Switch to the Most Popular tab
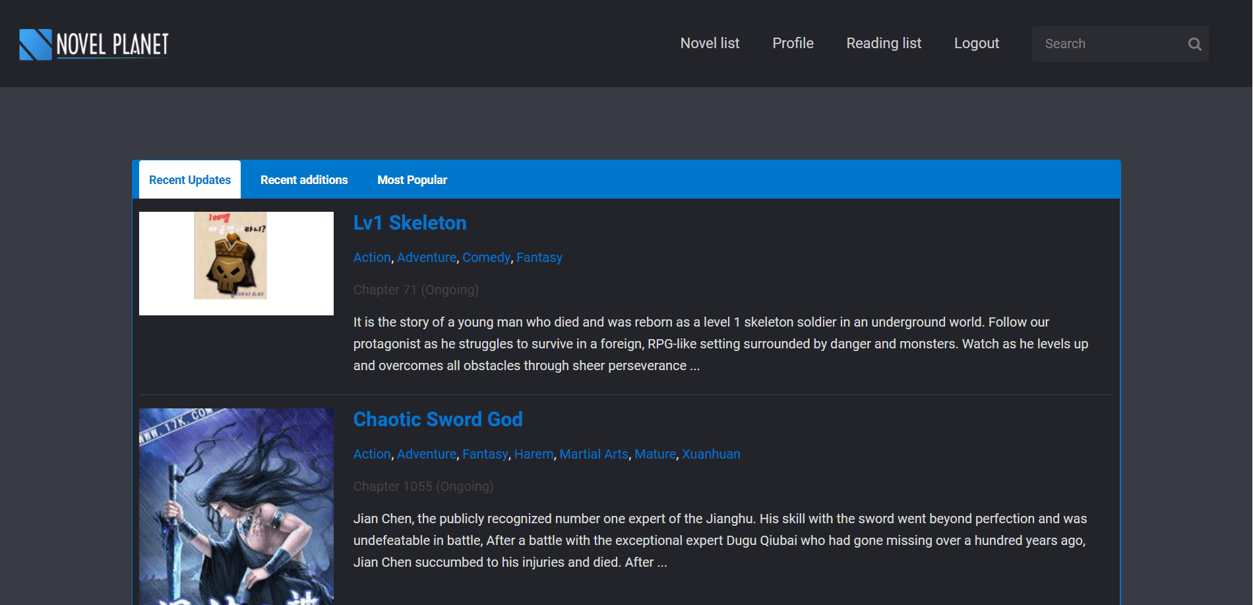 412,180
